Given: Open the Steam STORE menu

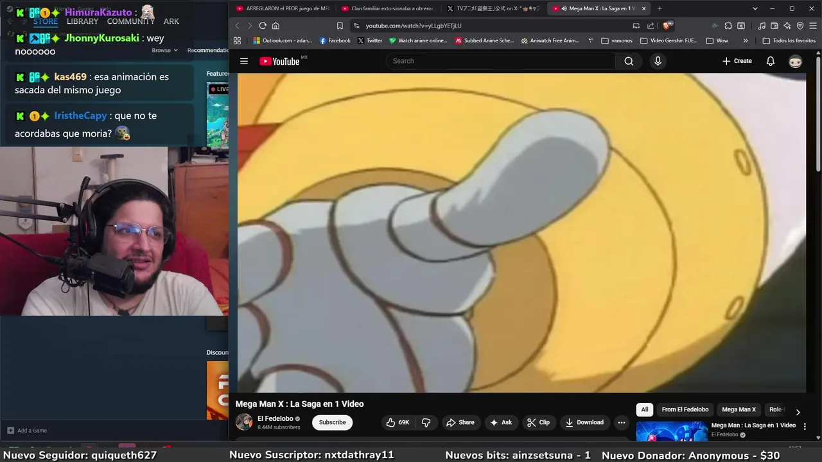Looking at the screenshot, I should (x=46, y=21).
